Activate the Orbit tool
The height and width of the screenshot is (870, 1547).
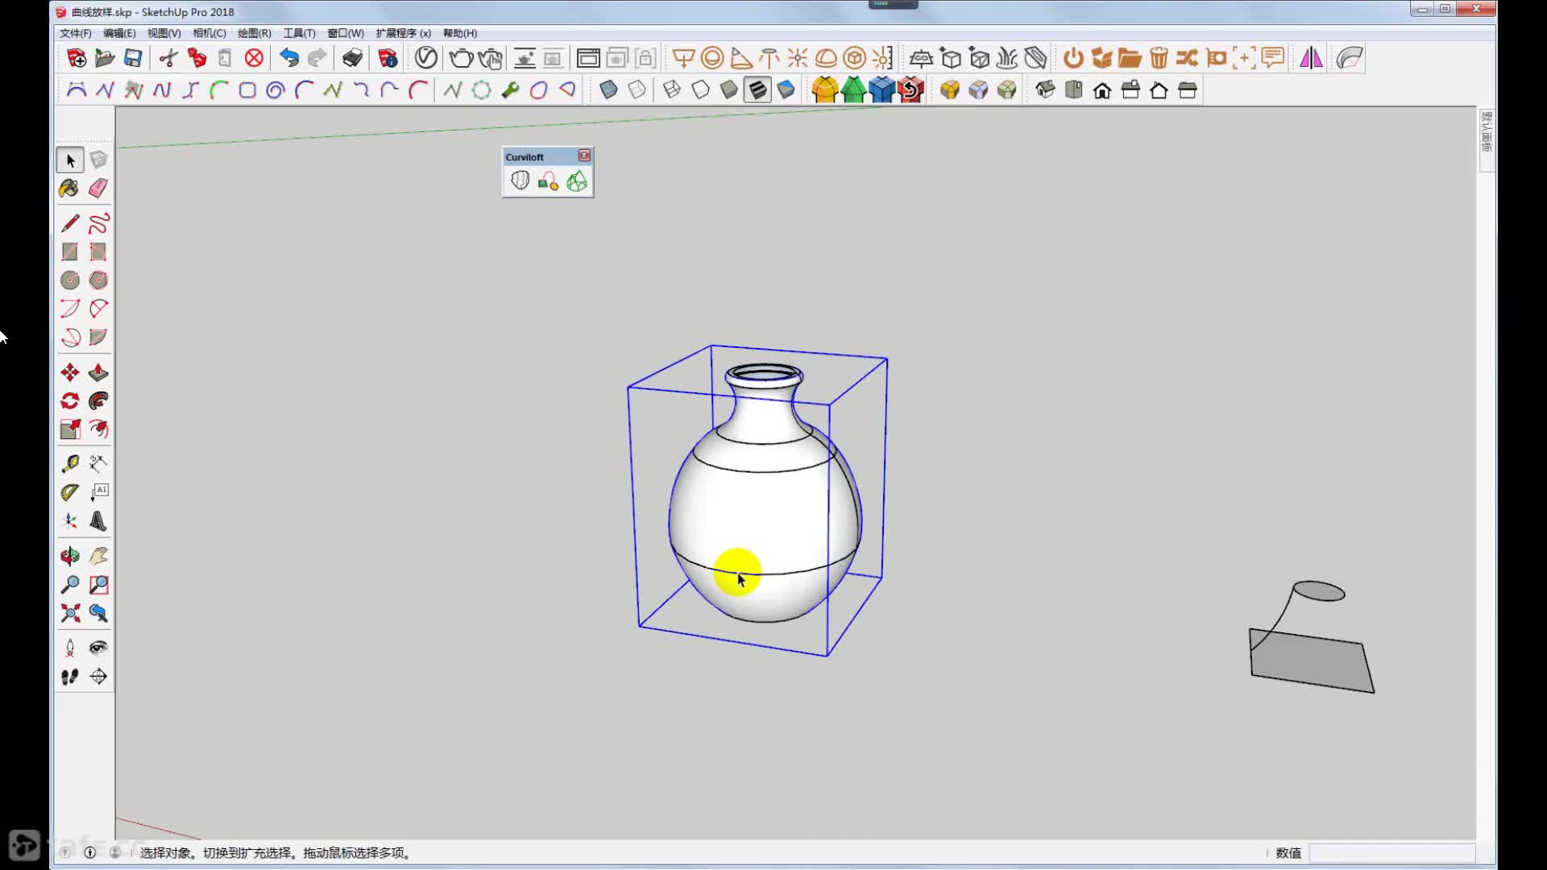tap(70, 556)
